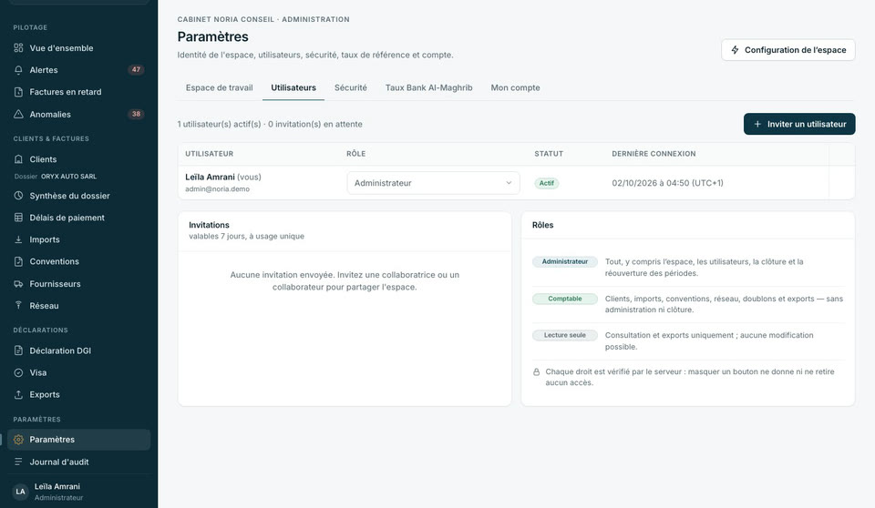Click the Déclaration DGI document icon
This screenshot has height=508, width=875.
click(x=18, y=351)
